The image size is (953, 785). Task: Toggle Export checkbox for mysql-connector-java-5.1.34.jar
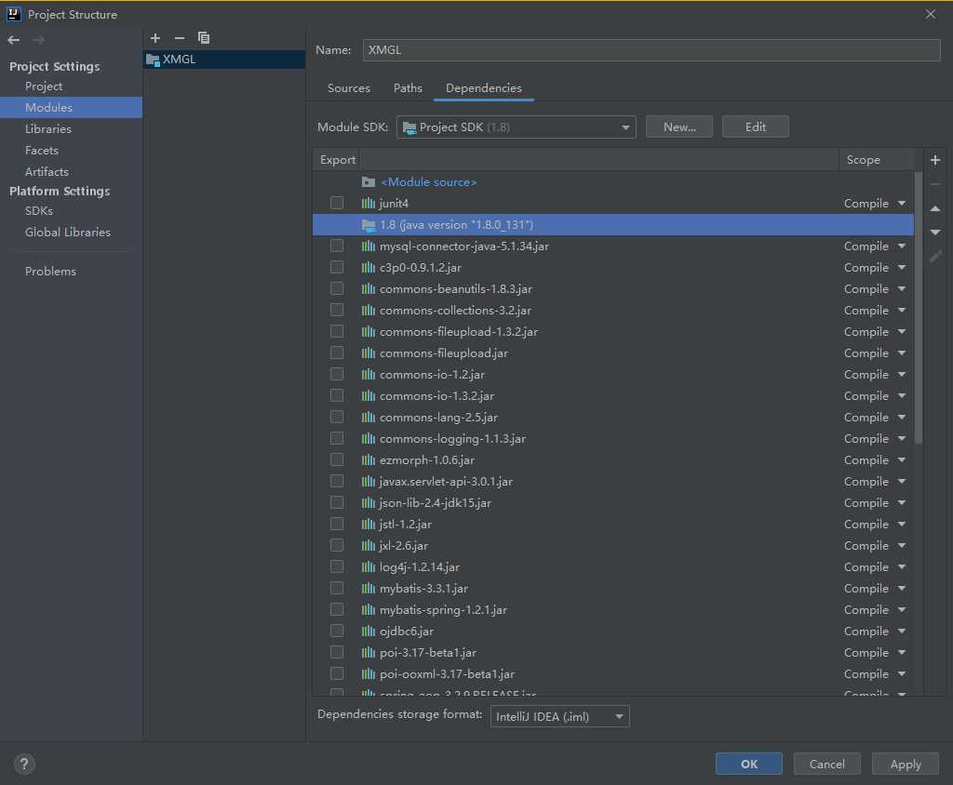coord(337,246)
